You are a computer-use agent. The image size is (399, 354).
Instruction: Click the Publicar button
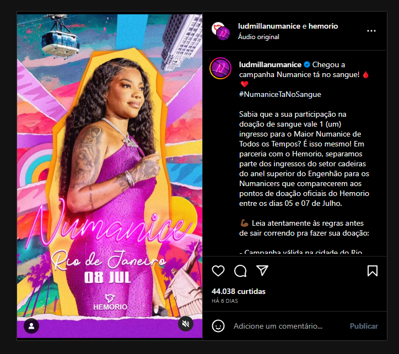[364, 326]
